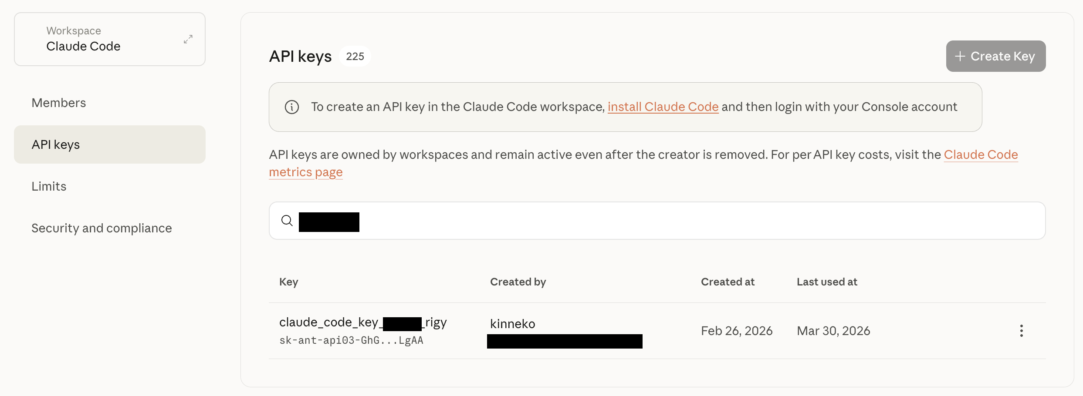The height and width of the screenshot is (396, 1083).
Task: Click the Created by column header
Action: (518, 282)
